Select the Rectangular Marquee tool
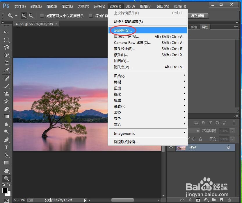The height and width of the screenshot is (203, 242). (6, 40)
